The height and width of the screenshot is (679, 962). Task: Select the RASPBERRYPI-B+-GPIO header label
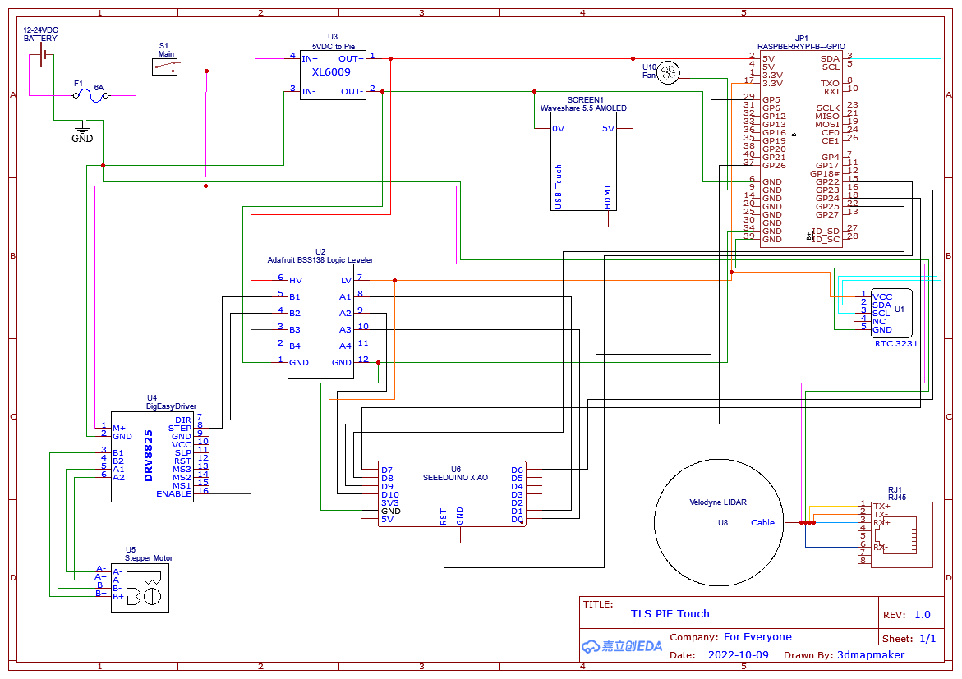click(801, 47)
